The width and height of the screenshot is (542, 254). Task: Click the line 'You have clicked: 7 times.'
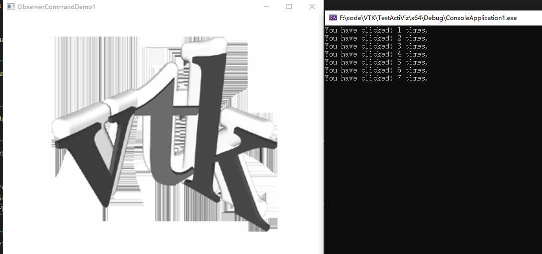tap(376, 78)
